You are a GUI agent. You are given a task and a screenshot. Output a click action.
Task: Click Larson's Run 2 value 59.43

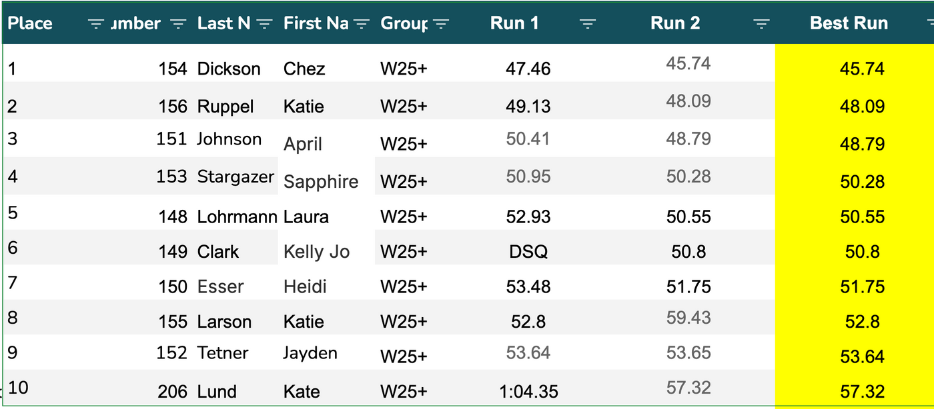coord(688,318)
